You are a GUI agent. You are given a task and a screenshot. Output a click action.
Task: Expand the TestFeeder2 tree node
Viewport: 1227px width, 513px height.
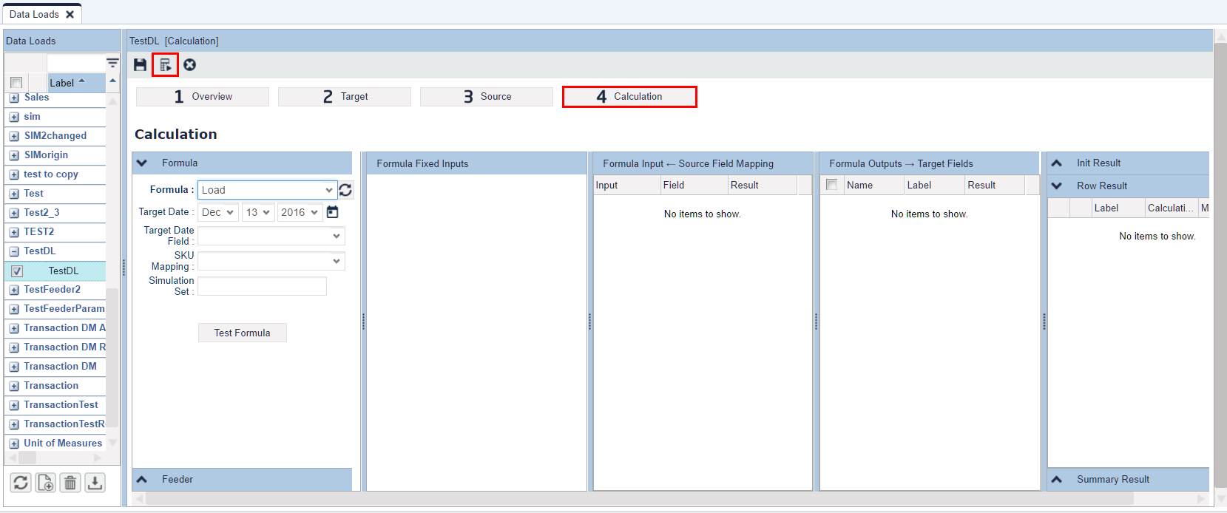click(x=14, y=290)
